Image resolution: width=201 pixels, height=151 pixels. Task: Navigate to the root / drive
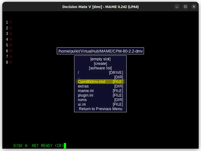[100, 72]
